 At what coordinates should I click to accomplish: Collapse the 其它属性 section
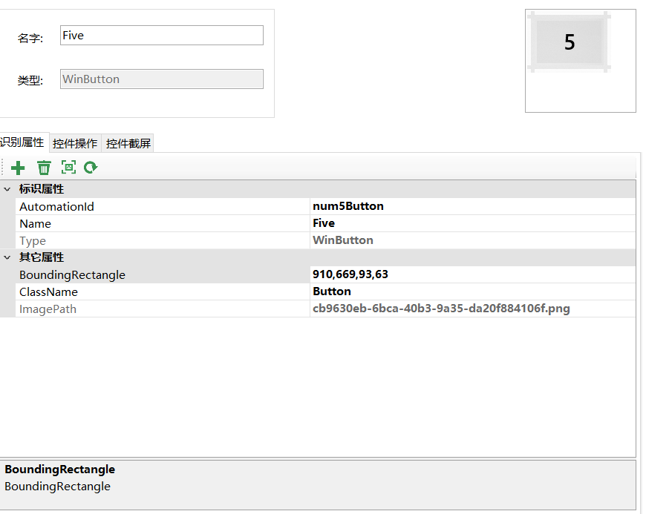point(7,257)
